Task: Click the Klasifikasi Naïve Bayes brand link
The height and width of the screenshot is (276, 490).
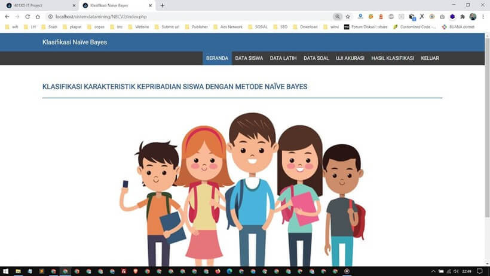Action: coord(75,43)
